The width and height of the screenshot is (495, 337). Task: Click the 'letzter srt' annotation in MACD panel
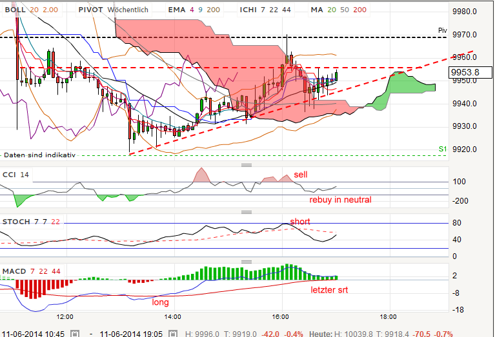pos(329,290)
